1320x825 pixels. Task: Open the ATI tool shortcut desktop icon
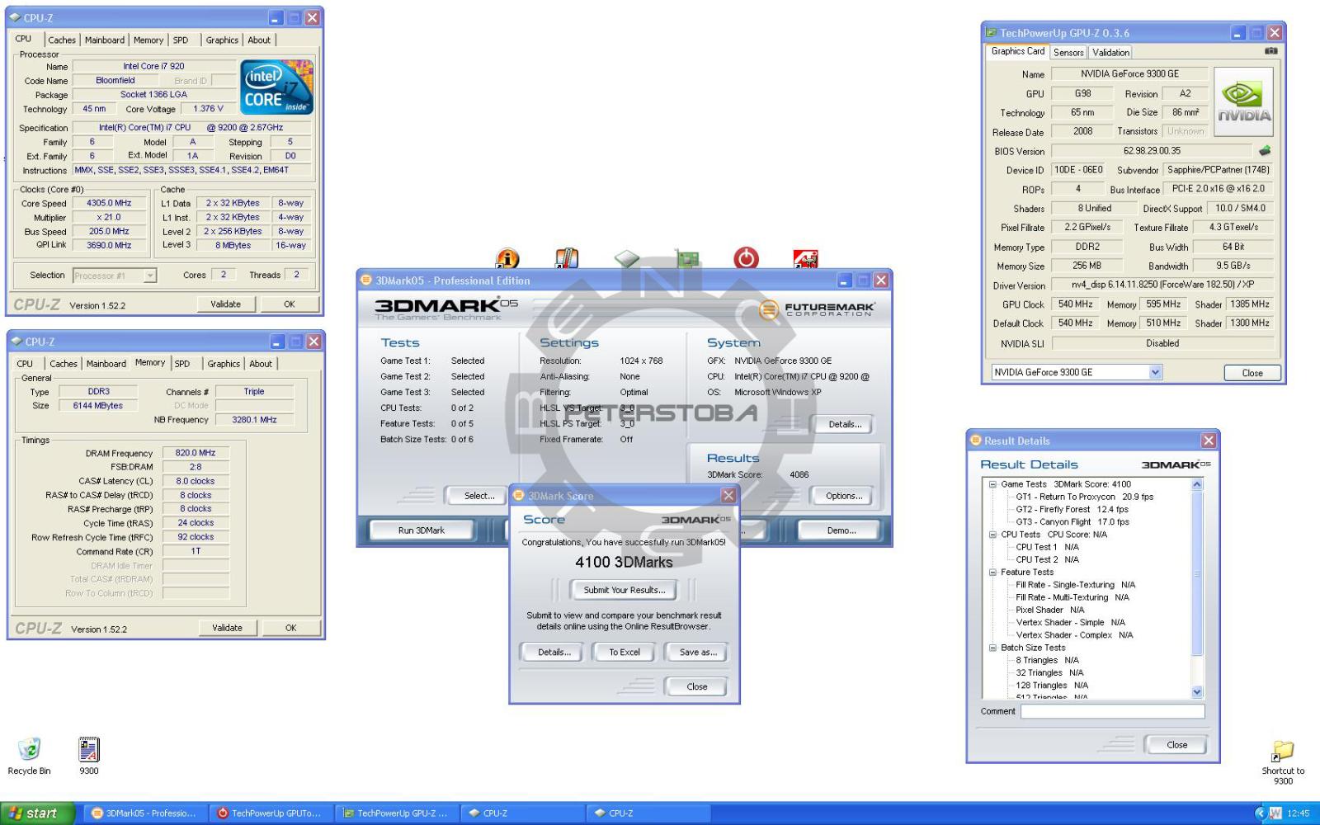pos(805,259)
